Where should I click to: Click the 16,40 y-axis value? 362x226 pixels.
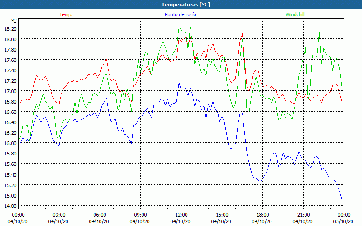pos(10,122)
